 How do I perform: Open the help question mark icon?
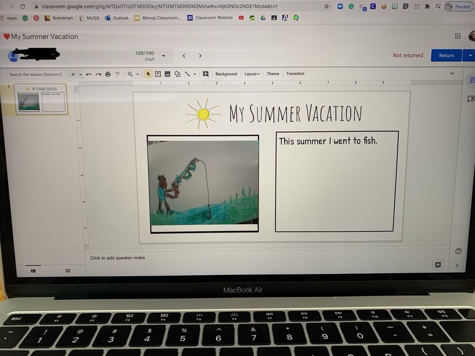click(x=458, y=251)
